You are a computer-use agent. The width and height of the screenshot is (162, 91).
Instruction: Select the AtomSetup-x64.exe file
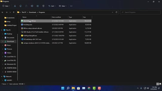(x=56, y=21)
